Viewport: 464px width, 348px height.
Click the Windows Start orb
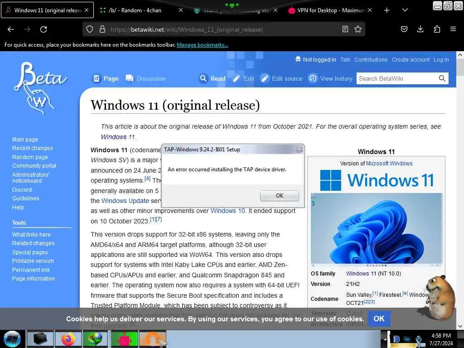pos(12,339)
